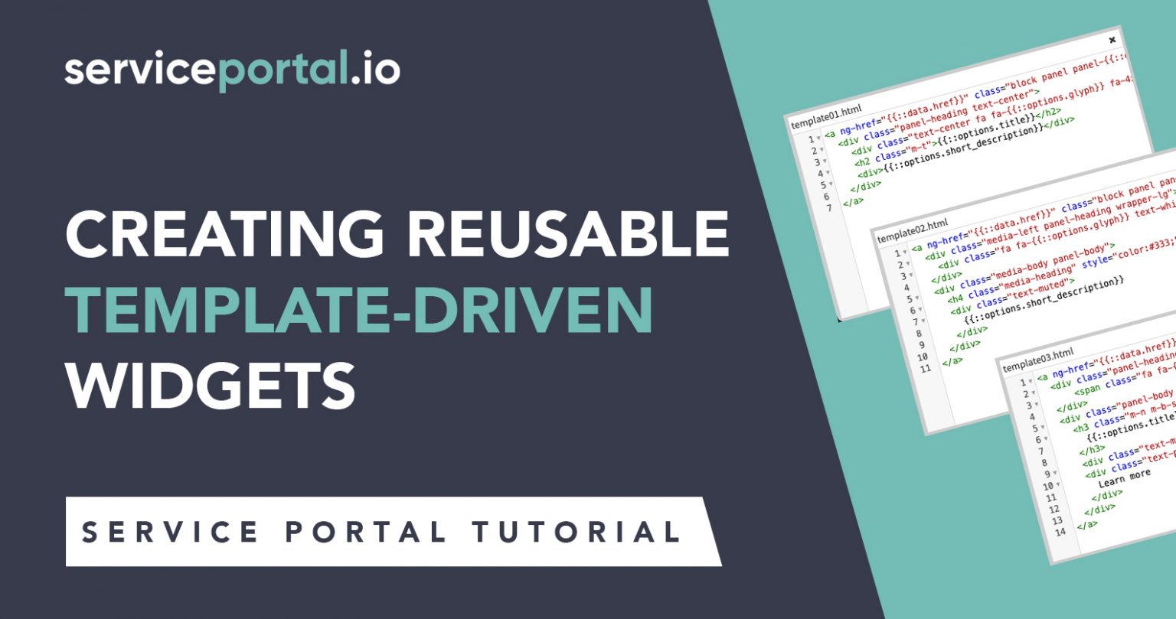Click the "Creating Reusable" heading text
Image resolution: width=1176 pixels, height=619 pixels.
(x=397, y=234)
